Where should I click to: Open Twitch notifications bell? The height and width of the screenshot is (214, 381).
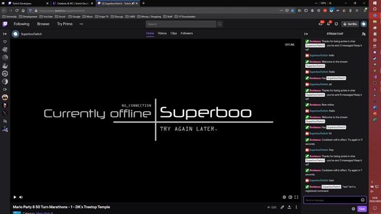click(x=329, y=24)
